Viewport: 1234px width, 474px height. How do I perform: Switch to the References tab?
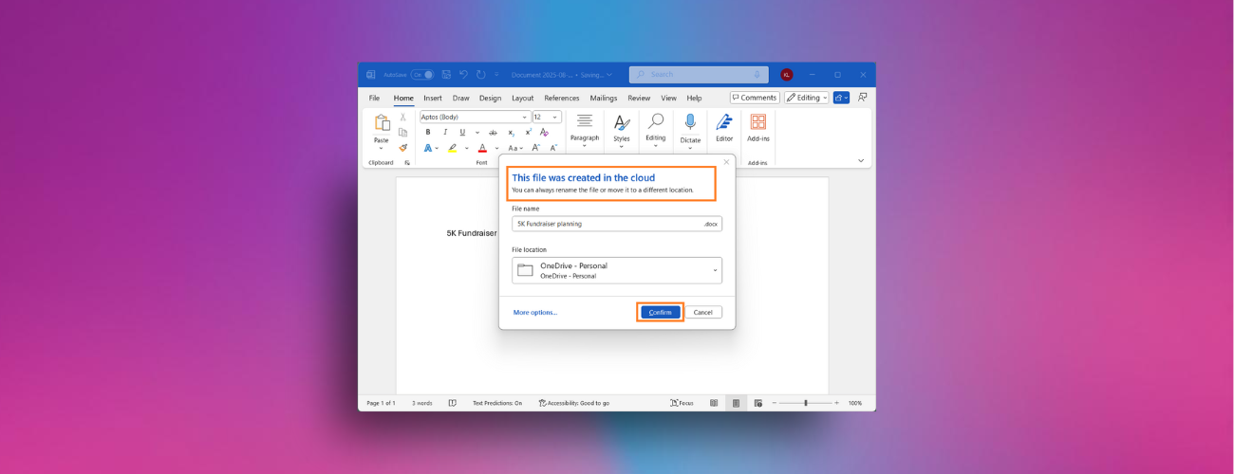click(561, 98)
